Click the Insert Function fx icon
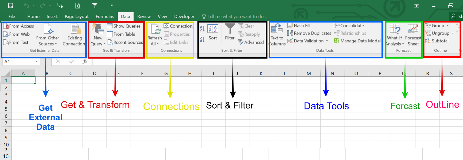 click(85, 62)
